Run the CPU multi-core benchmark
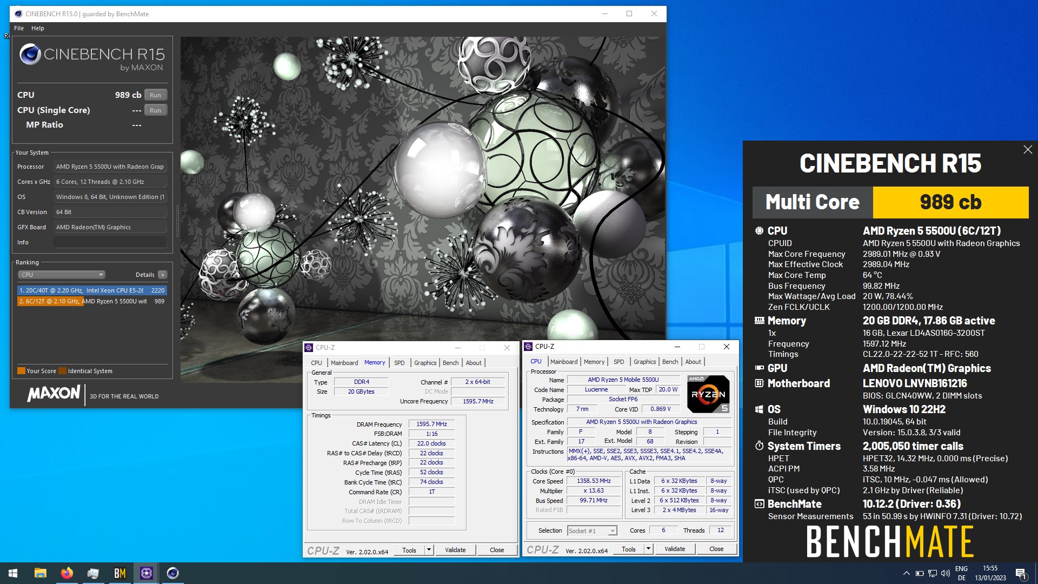This screenshot has height=584, width=1038. click(155, 95)
